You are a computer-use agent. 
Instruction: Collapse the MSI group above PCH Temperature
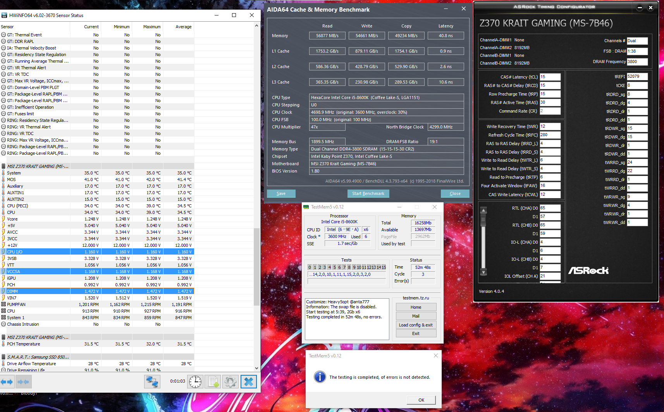click(x=3, y=337)
